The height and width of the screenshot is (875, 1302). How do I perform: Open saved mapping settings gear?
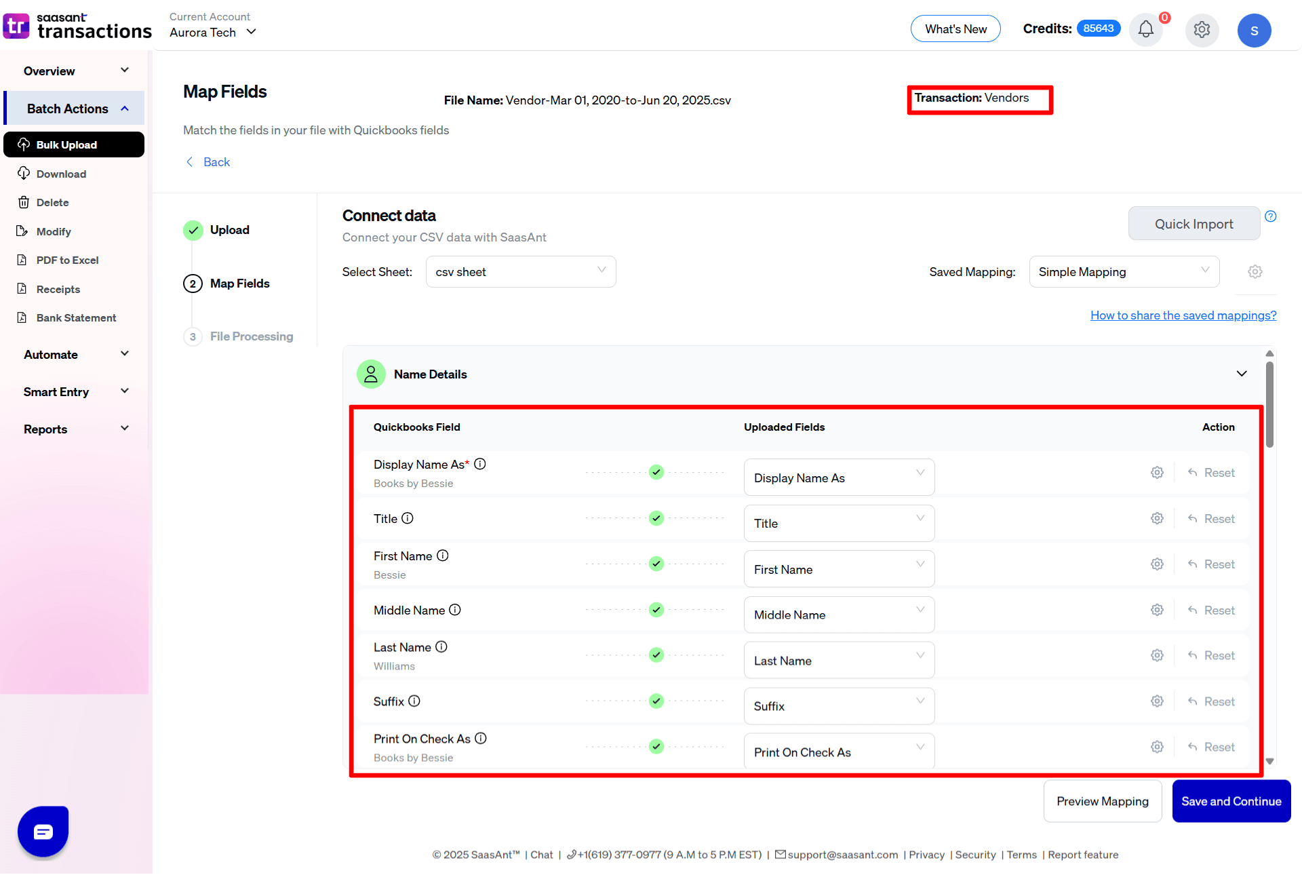1255,271
